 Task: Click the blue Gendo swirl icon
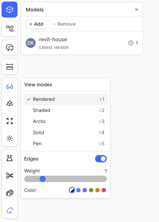tap(10, 211)
